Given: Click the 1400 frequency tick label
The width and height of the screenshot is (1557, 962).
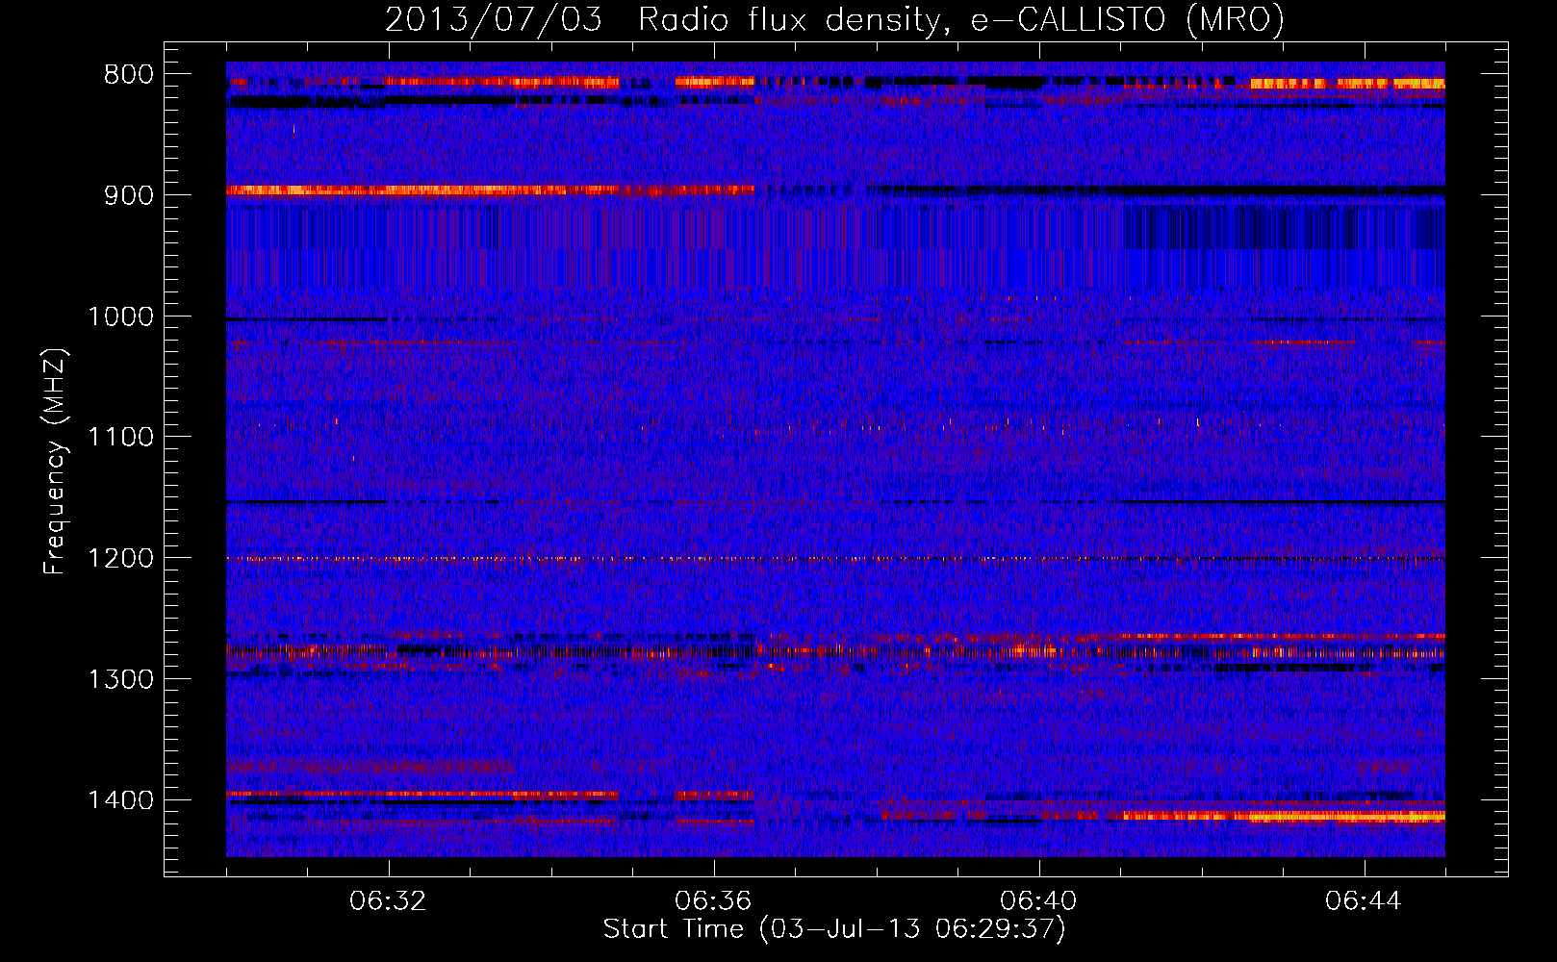Looking at the screenshot, I should point(120,800).
